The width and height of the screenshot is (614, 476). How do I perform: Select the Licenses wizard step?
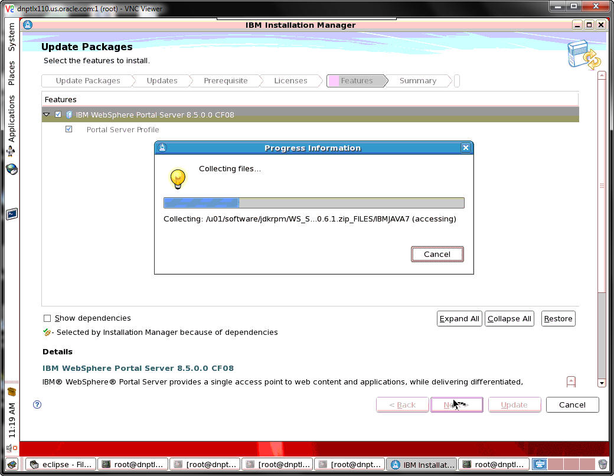point(290,81)
